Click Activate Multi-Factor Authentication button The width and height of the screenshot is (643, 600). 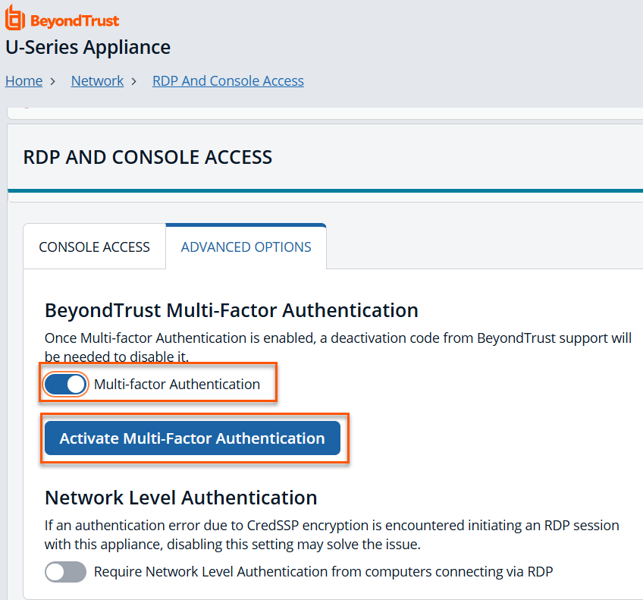coord(193,438)
